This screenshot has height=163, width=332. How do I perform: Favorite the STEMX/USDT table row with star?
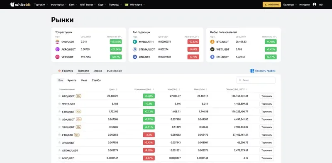click(x=59, y=150)
